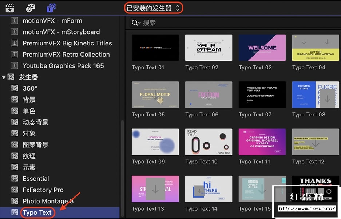Select Typo Text 07 thumbnail
Viewport: 341px width, 219px height.
click(262, 95)
